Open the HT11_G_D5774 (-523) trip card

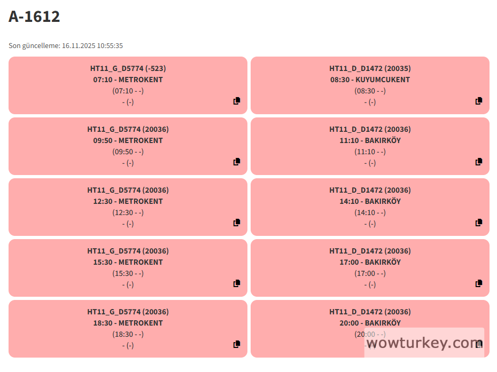[128, 68]
